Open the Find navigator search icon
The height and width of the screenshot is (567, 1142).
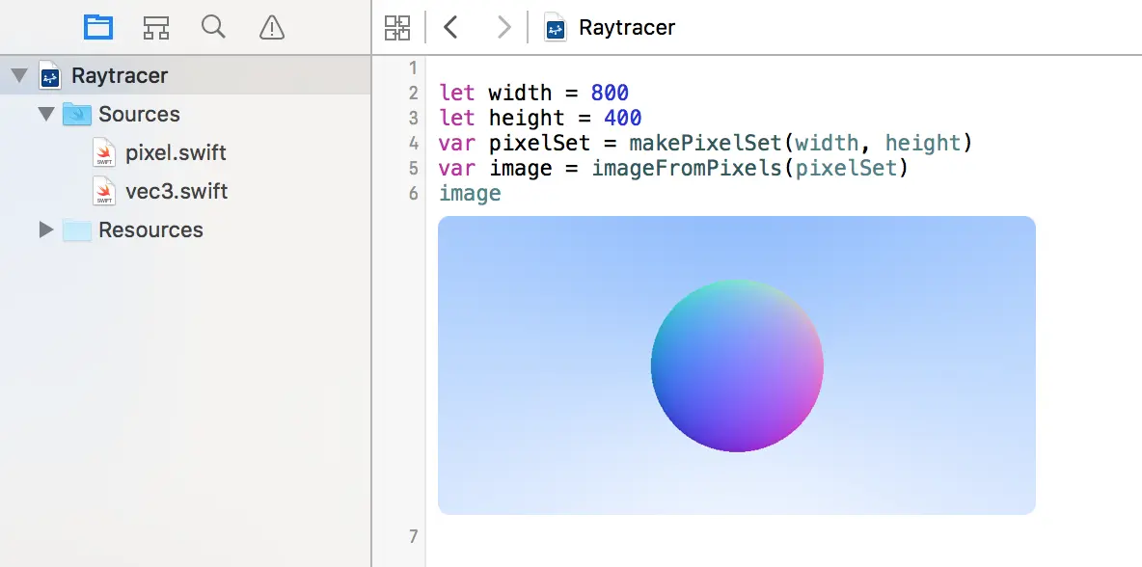point(213,28)
